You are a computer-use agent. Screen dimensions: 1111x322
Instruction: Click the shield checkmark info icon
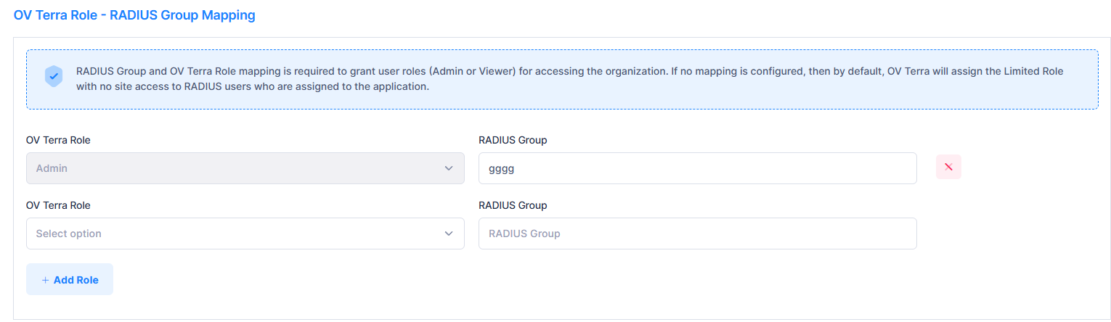[x=53, y=76]
